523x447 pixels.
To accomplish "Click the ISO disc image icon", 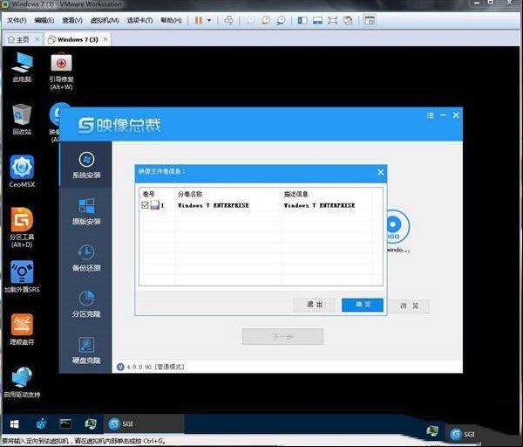I will [397, 226].
